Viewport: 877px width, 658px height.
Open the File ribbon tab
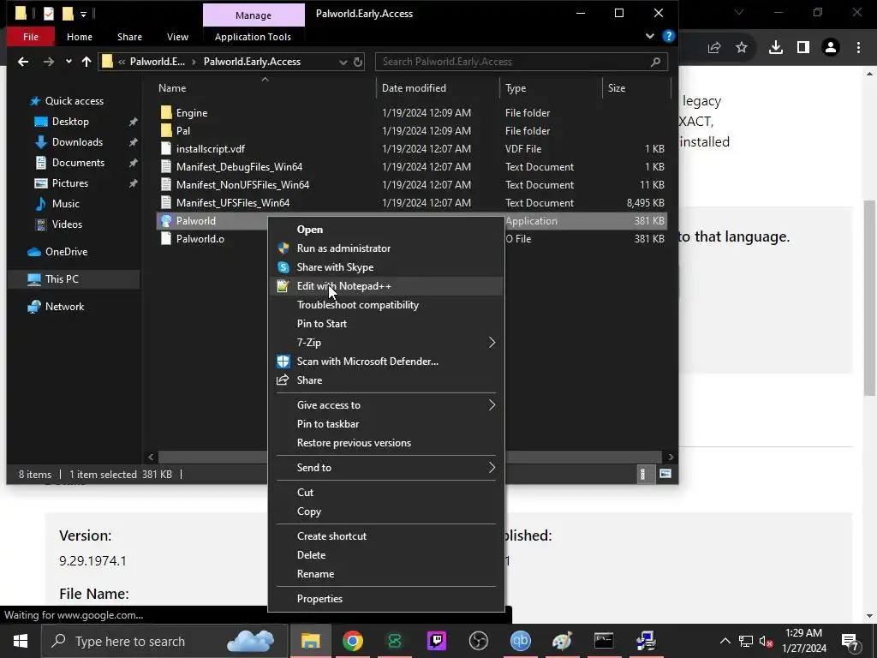(x=31, y=36)
